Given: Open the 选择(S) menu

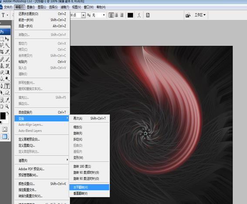Looking at the screenshot, I should pyautogui.click(x=53, y=7).
